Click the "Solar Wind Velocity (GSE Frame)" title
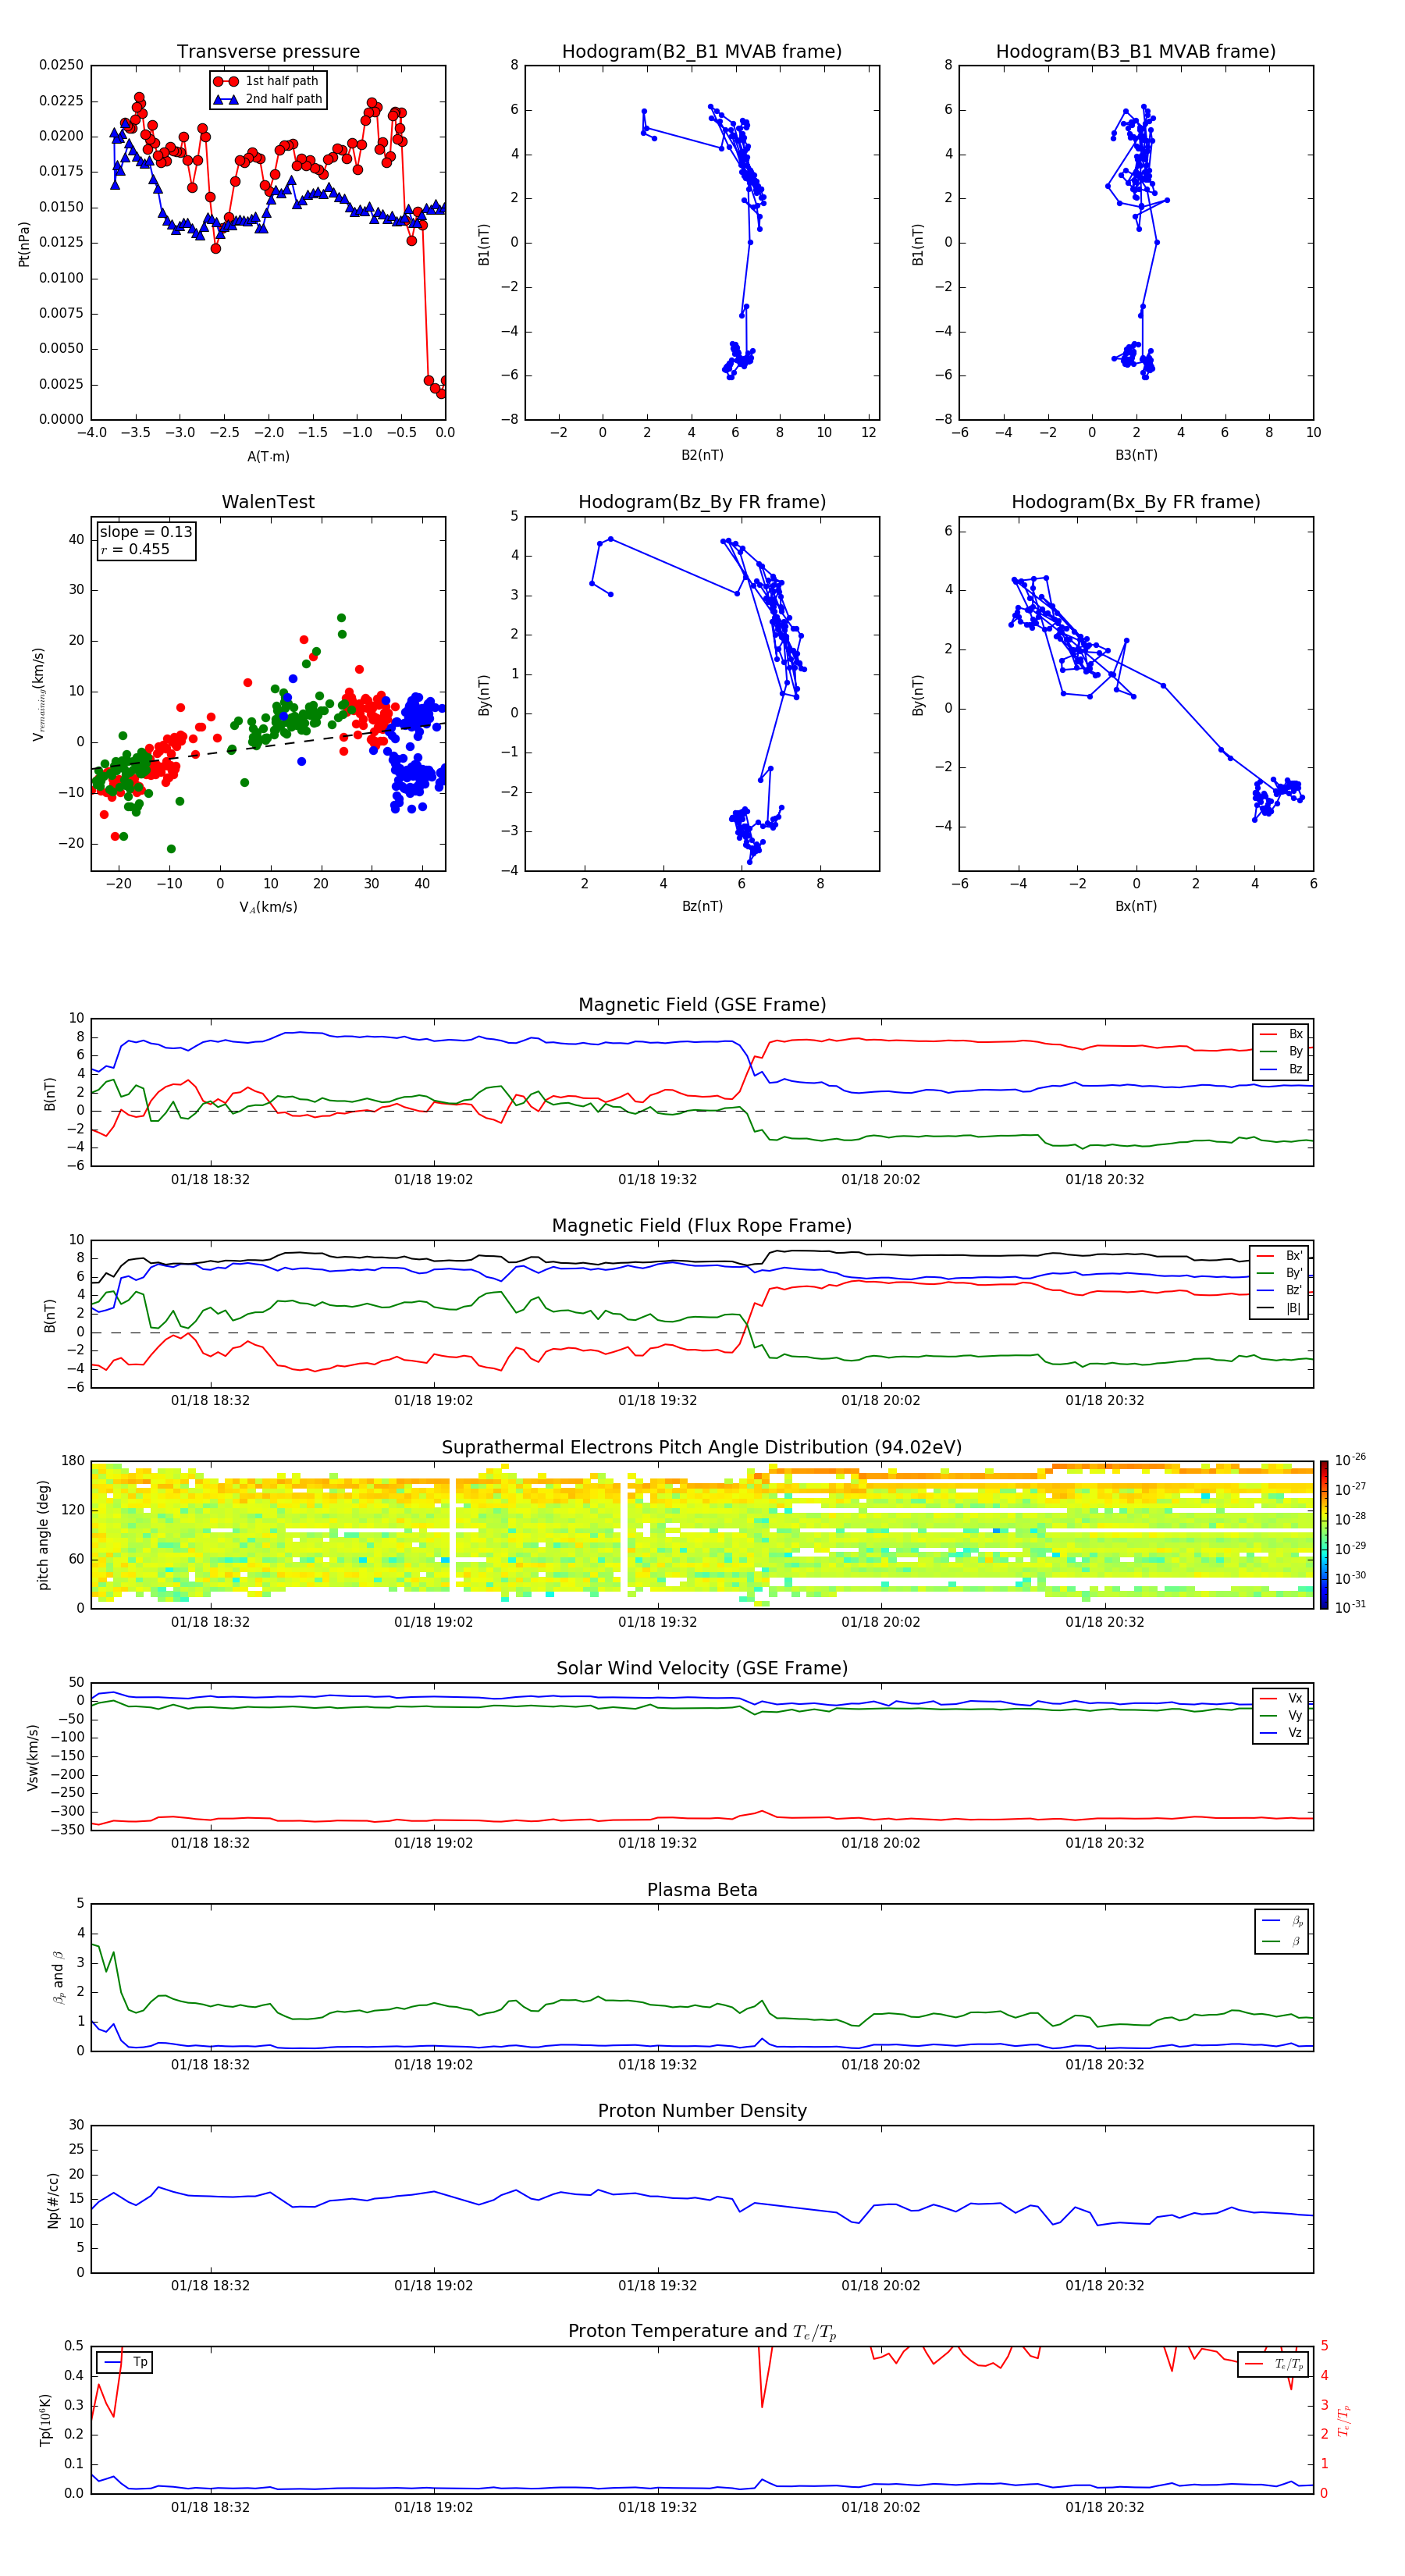Screen dimensions: 1405x2576 pyautogui.click(x=702, y=1669)
